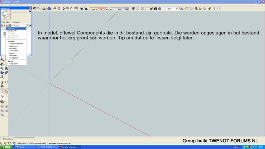The height and width of the screenshot is (149, 265).
Task: Choose People from Favorites list
Action: click(12, 53)
